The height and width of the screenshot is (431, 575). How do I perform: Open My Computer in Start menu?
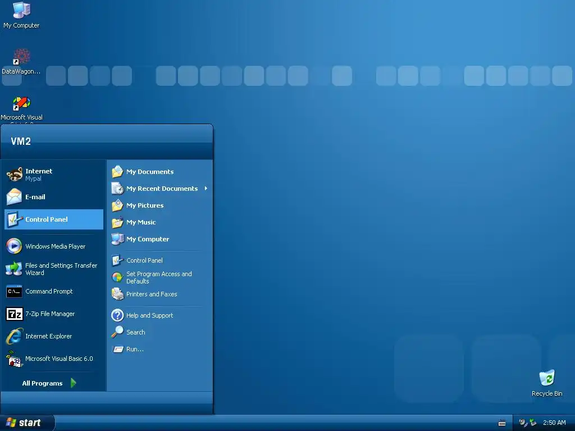(160, 239)
